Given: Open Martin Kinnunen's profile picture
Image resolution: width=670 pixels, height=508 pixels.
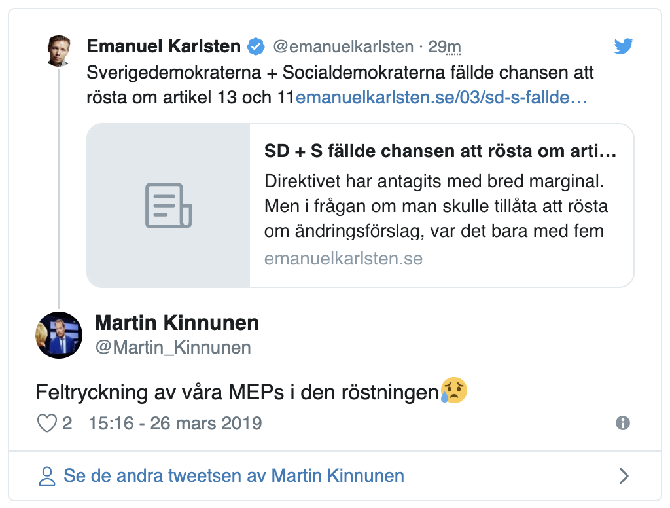Looking at the screenshot, I should 58,335.
